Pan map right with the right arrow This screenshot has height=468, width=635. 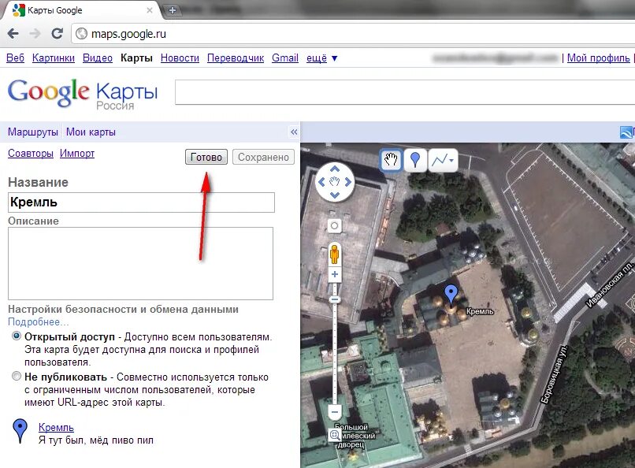[348, 182]
